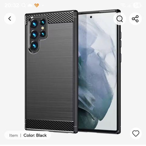Image resolution: width=146 pixels, height=146 pixels.
Task: Add item to wishlist with heart icon
Action: coord(136,133)
